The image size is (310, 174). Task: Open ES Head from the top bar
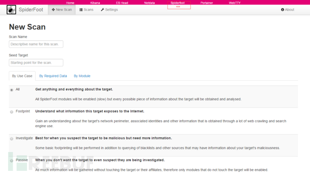(122, 3)
